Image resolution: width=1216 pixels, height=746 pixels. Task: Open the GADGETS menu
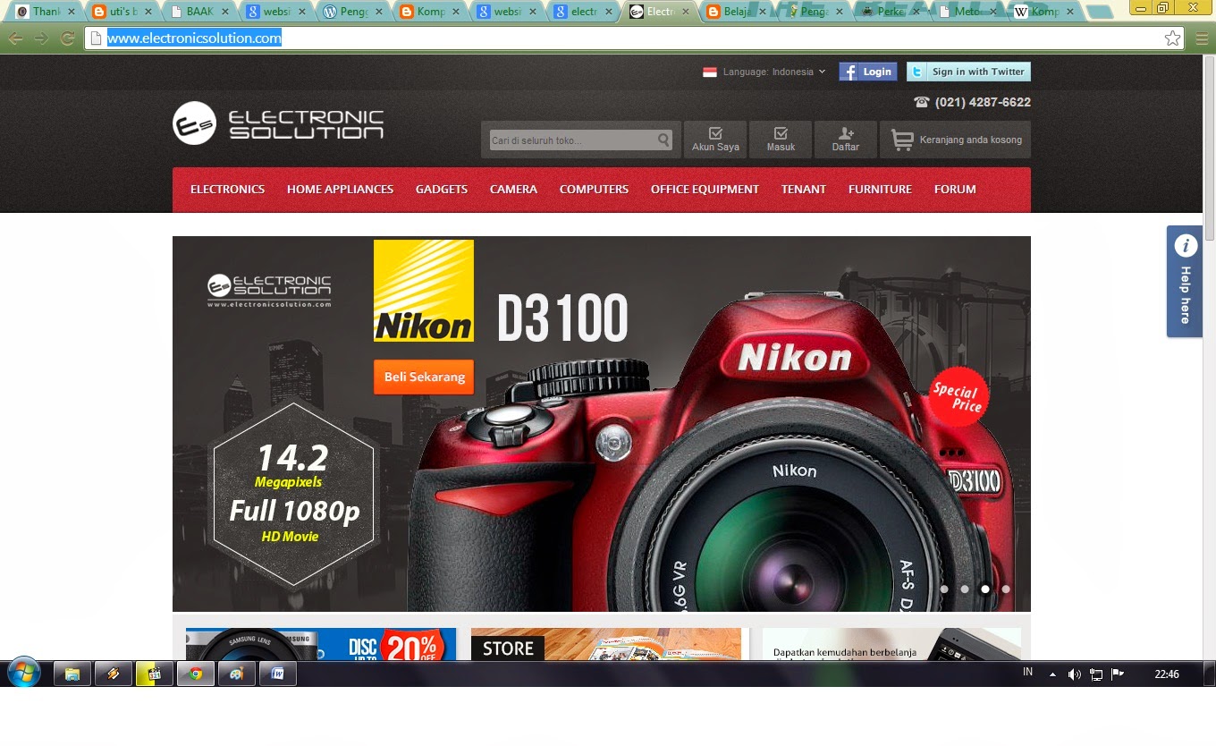[442, 189]
